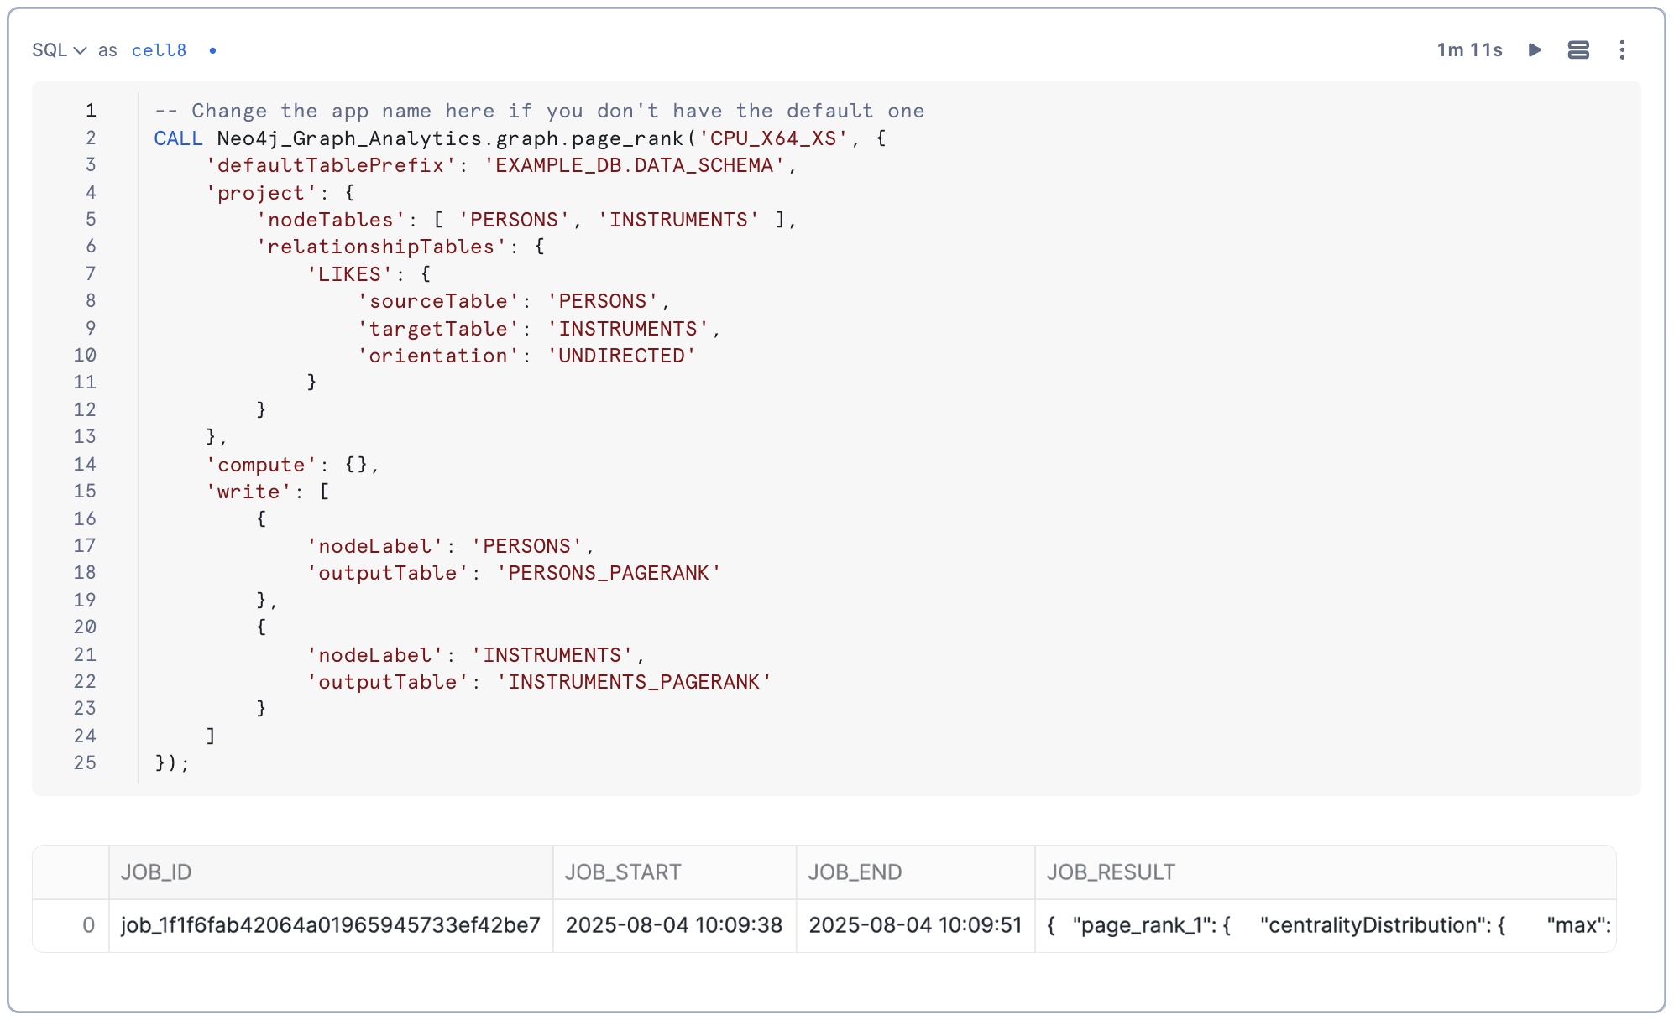Open the SQL language dropdown

[59, 50]
